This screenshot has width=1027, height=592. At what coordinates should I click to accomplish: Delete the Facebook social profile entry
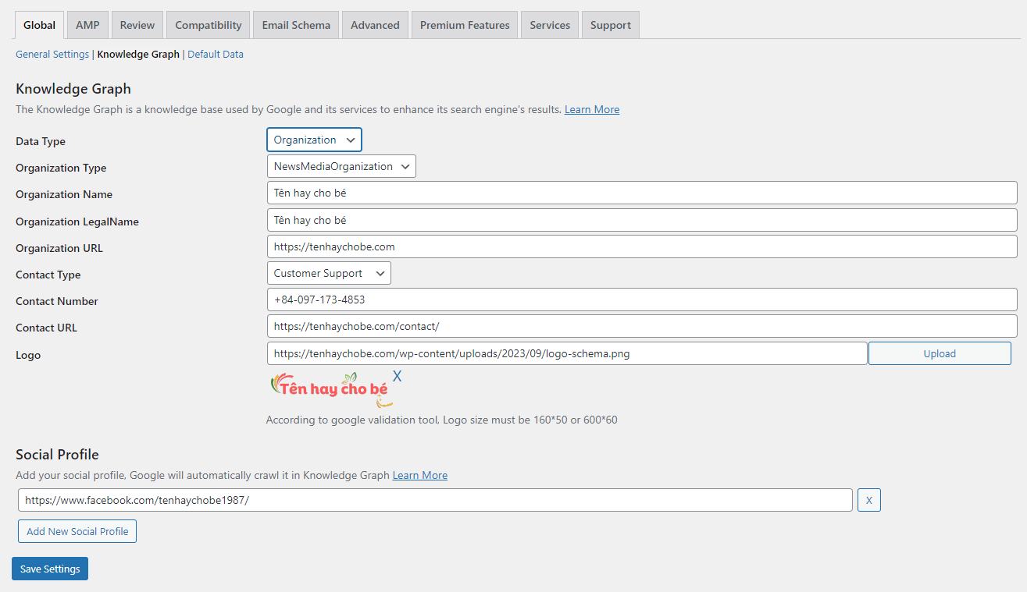click(868, 500)
